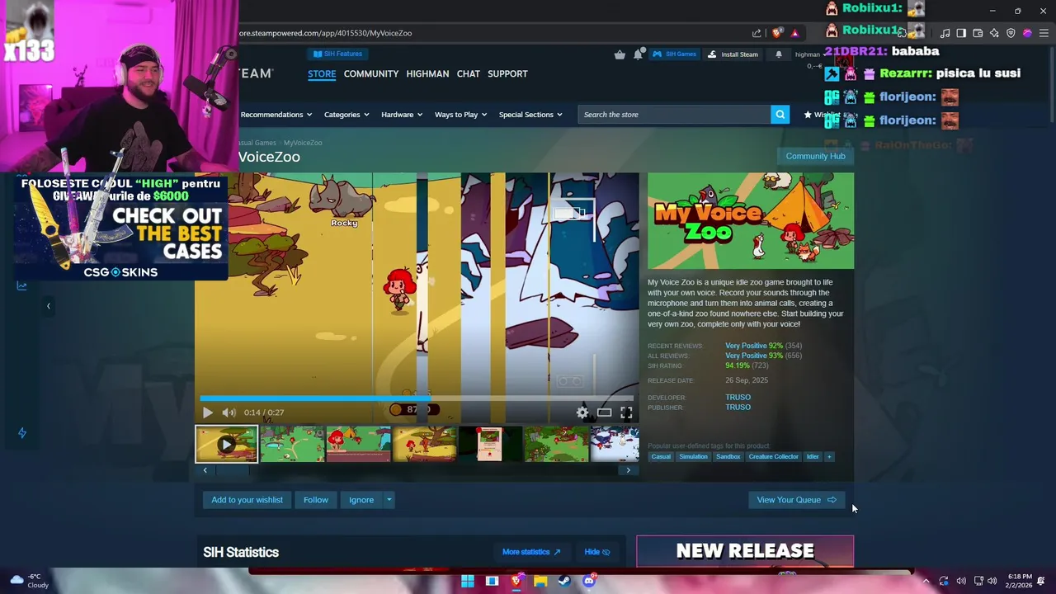Open the TRUSO developer link

[738, 398]
